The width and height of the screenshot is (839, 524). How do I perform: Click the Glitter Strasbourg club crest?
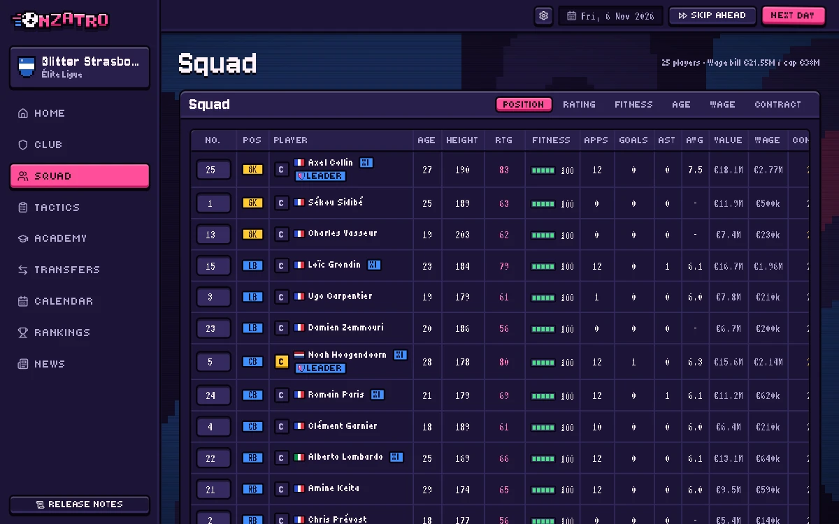point(27,67)
